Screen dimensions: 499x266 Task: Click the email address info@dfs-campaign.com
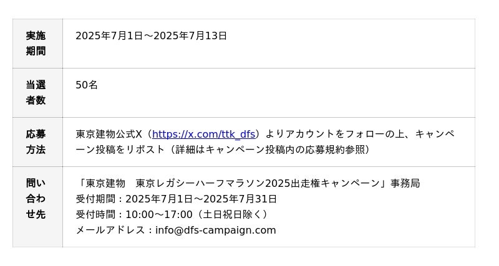click(215, 230)
